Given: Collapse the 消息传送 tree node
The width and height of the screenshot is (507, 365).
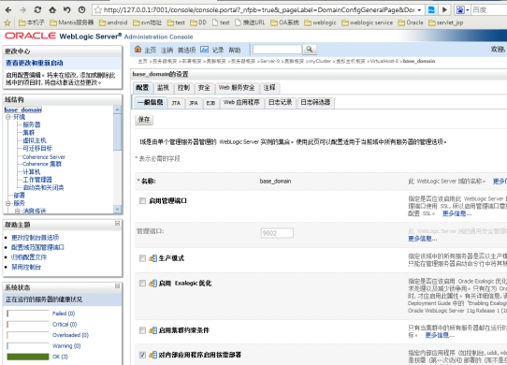Looking at the screenshot, I should (x=18, y=211).
